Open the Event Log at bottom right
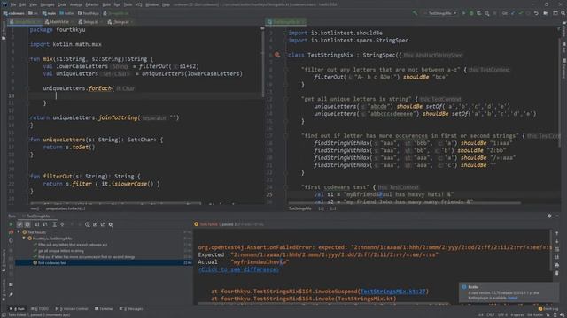567x318 pixels. click(x=548, y=308)
